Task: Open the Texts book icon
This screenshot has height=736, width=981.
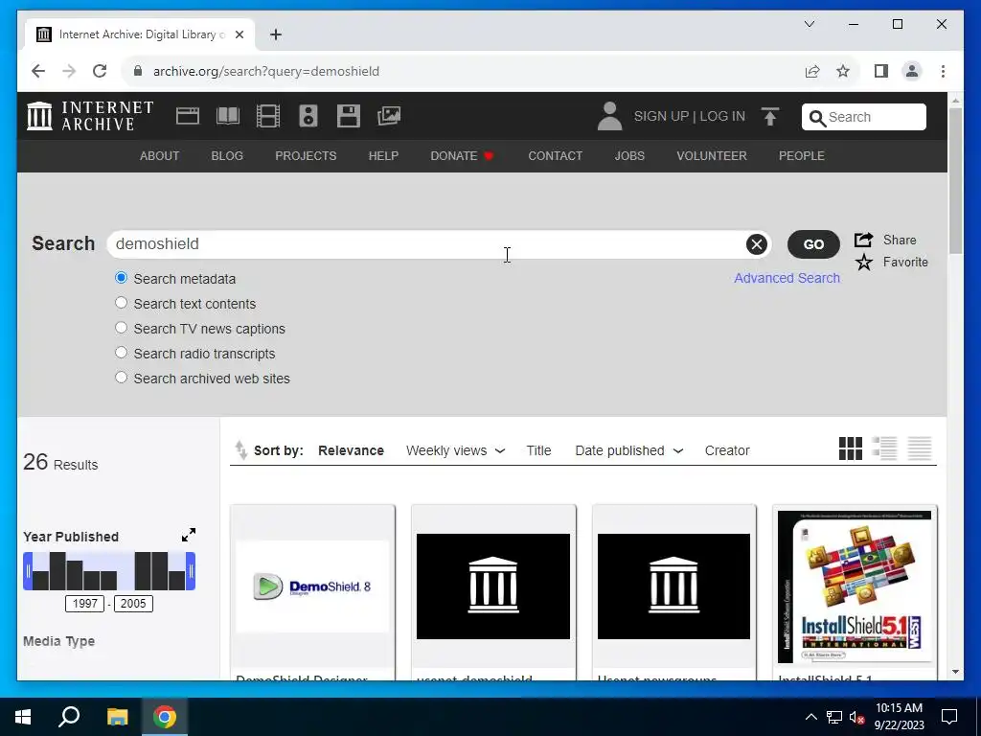Action: [228, 116]
